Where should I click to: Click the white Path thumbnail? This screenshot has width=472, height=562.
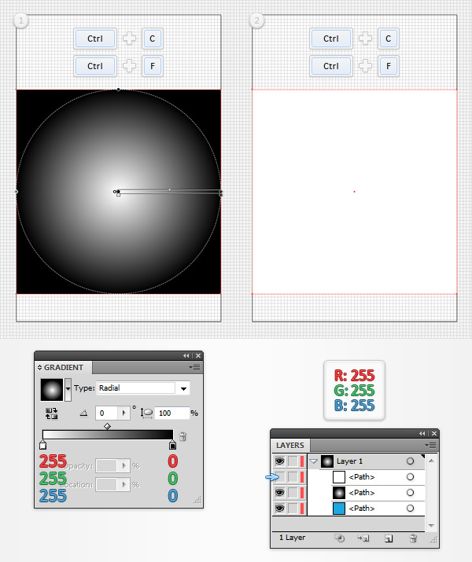click(x=339, y=476)
